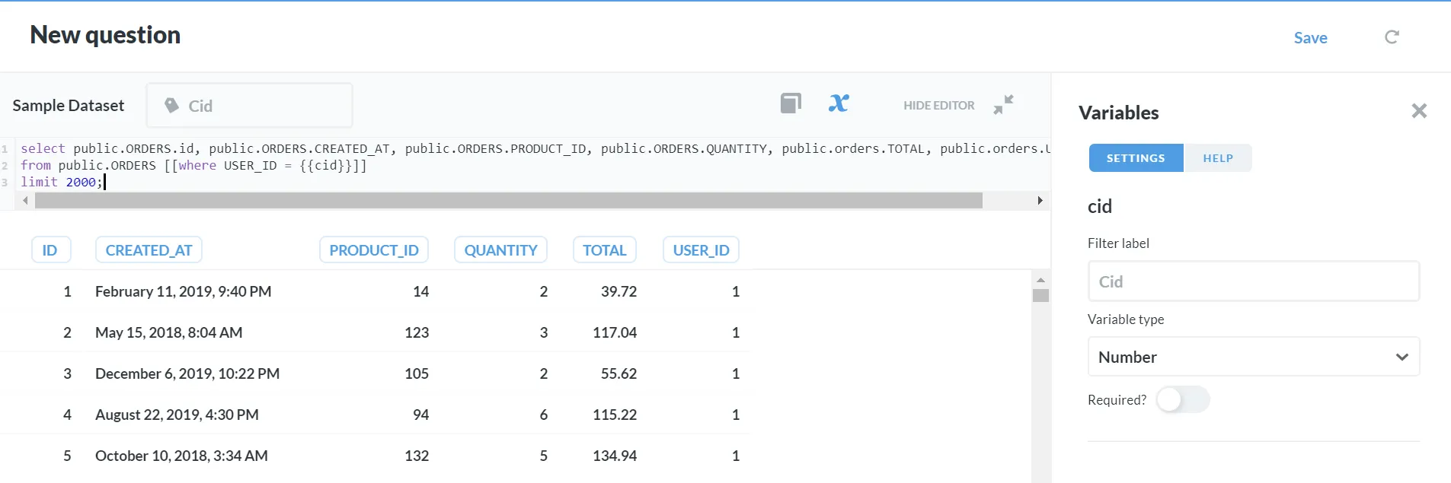
Task: Collapse the editor with the contract arrows icon
Action: tap(1004, 104)
